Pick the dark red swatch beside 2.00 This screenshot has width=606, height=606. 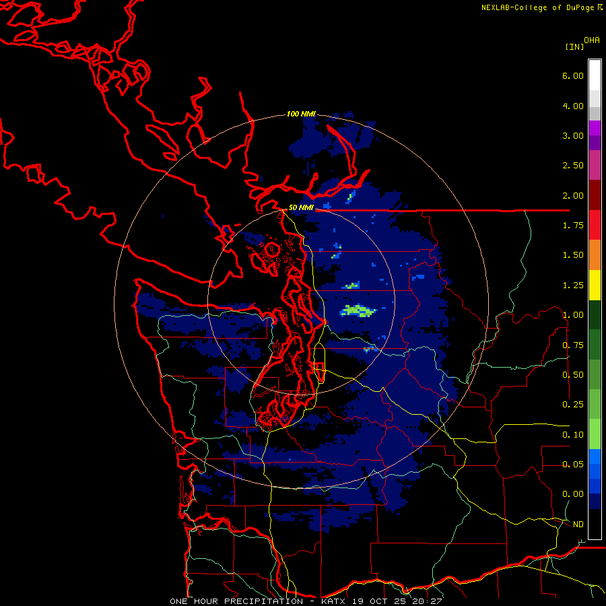595,195
